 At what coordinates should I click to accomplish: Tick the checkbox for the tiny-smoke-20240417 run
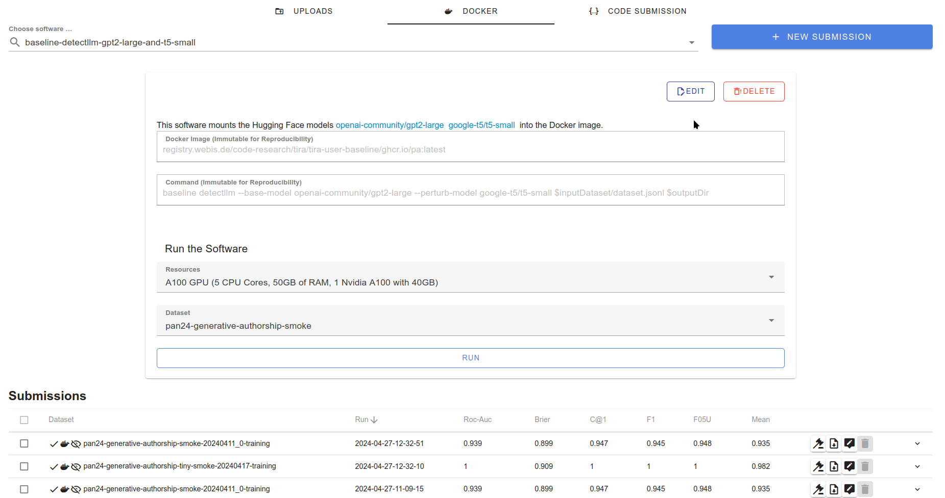[x=24, y=466]
